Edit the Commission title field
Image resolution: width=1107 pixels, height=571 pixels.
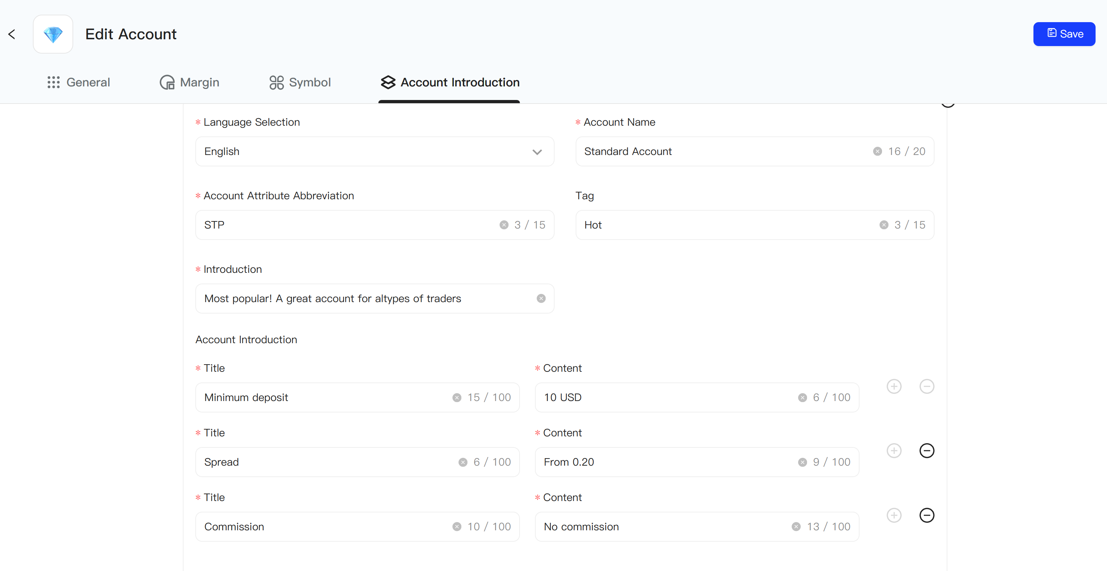click(x=357, y=527)
